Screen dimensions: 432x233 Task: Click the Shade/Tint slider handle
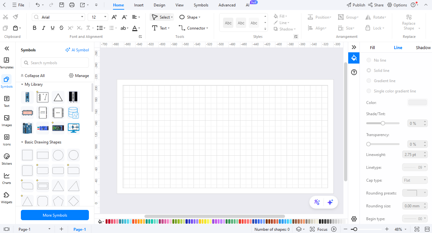click(383, 123)
